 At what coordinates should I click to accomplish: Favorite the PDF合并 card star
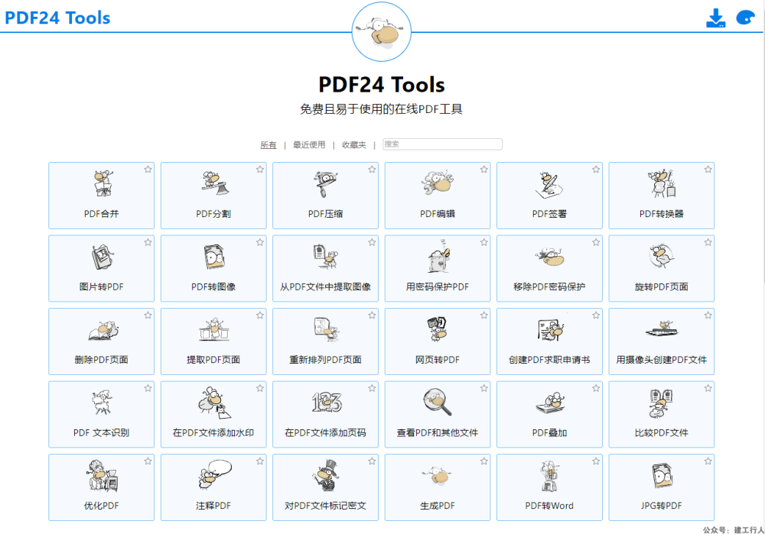148,170
